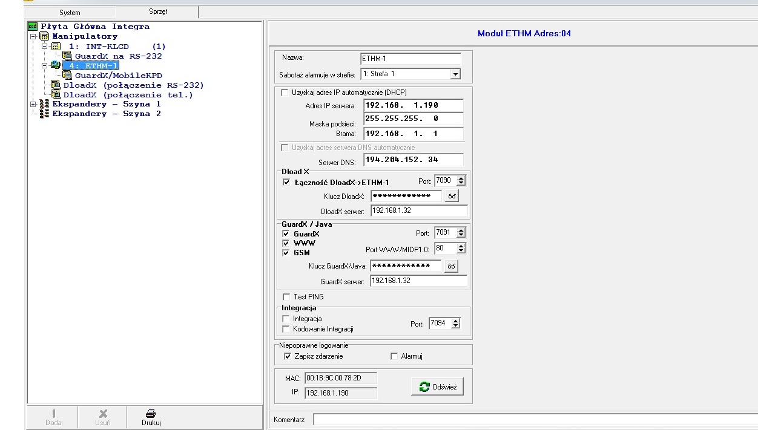Toggle the GSM checkbox
758x430 pixels.
tap(286, 253)
